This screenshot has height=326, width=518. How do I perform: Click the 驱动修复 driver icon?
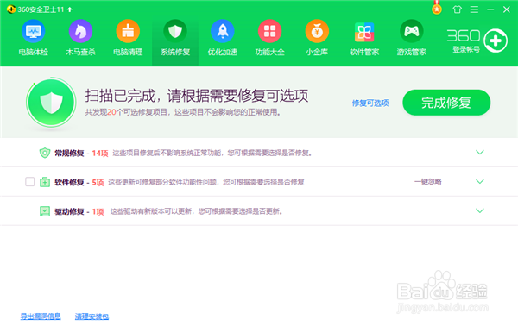click(45, 211)
